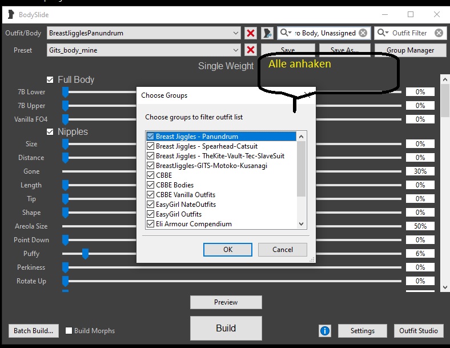Clear the group filter text field
This screenshot has height=348, width=450.
pyautogui.click(x=363, y=33)
